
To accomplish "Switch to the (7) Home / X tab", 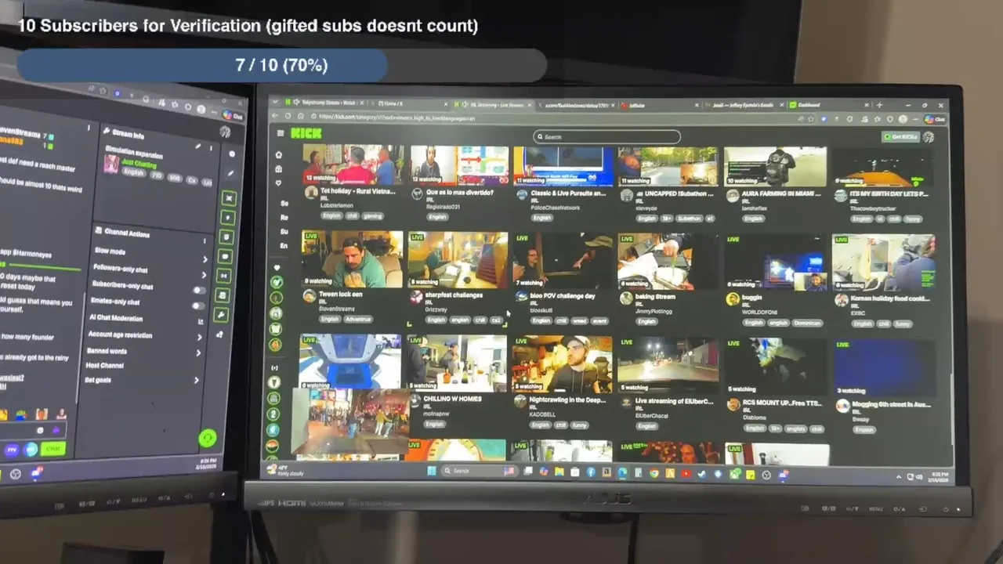I will coord(407,103).
